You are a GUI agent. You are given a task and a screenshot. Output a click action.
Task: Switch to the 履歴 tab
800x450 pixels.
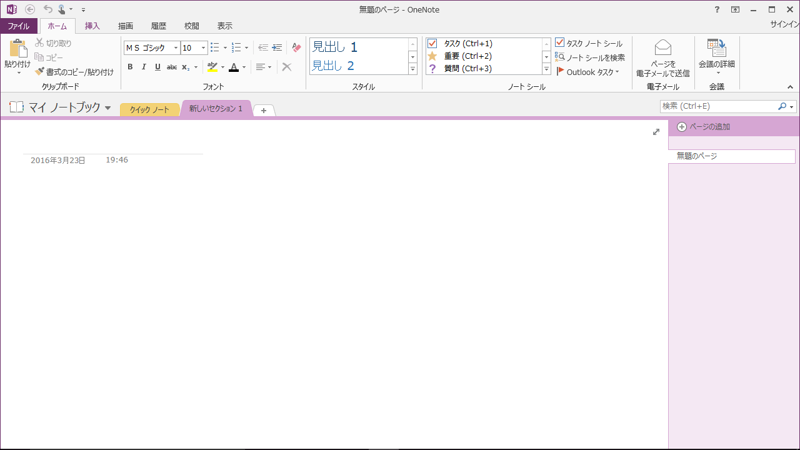(x=159, y=26)
